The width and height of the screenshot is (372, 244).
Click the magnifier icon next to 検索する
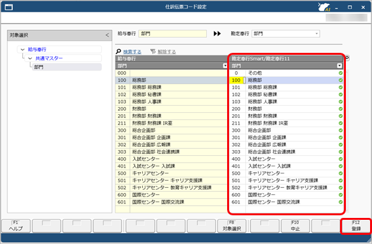(118, 52)
